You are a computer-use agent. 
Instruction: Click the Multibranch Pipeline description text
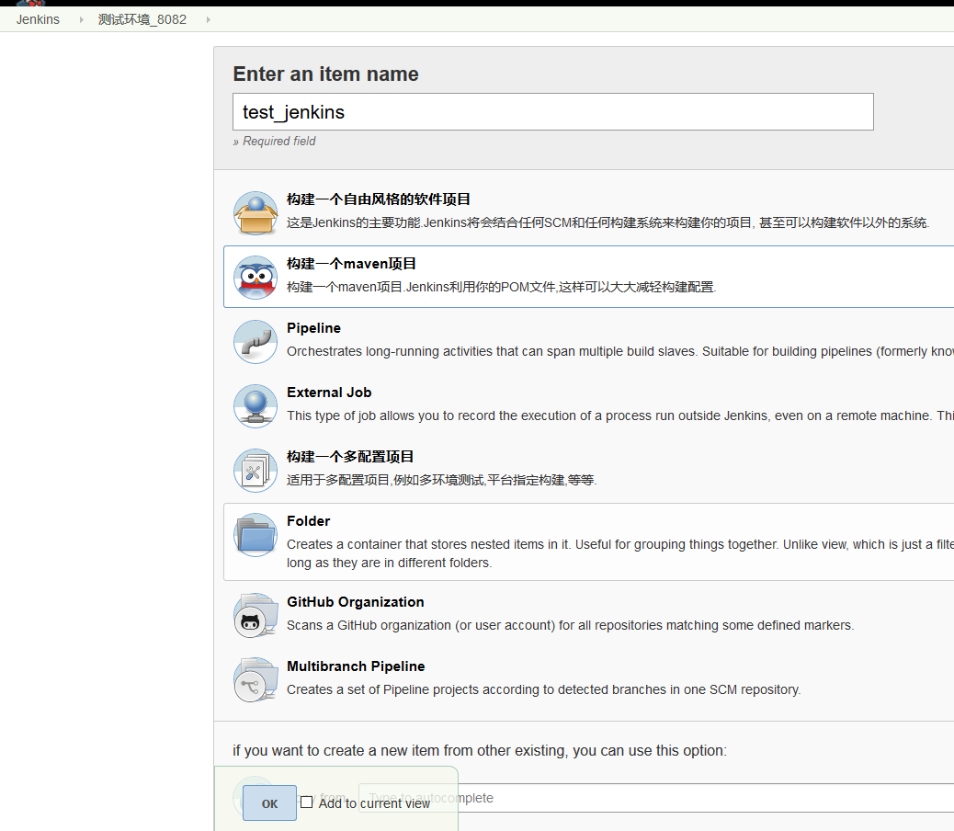tap(543, 689)
